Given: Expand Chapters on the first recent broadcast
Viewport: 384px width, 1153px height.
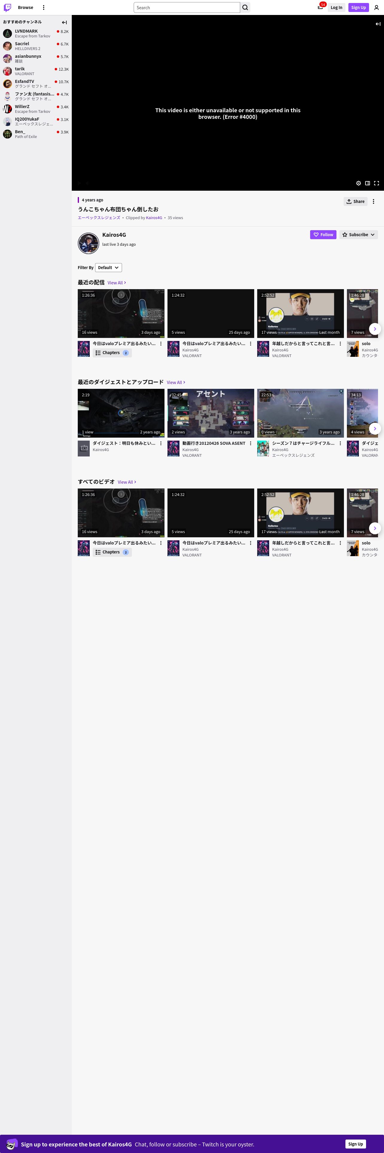Looking at the screenshot, I should pos(112,353).
